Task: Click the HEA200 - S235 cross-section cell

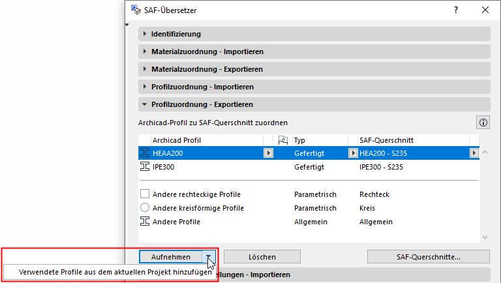Action: 383,153
